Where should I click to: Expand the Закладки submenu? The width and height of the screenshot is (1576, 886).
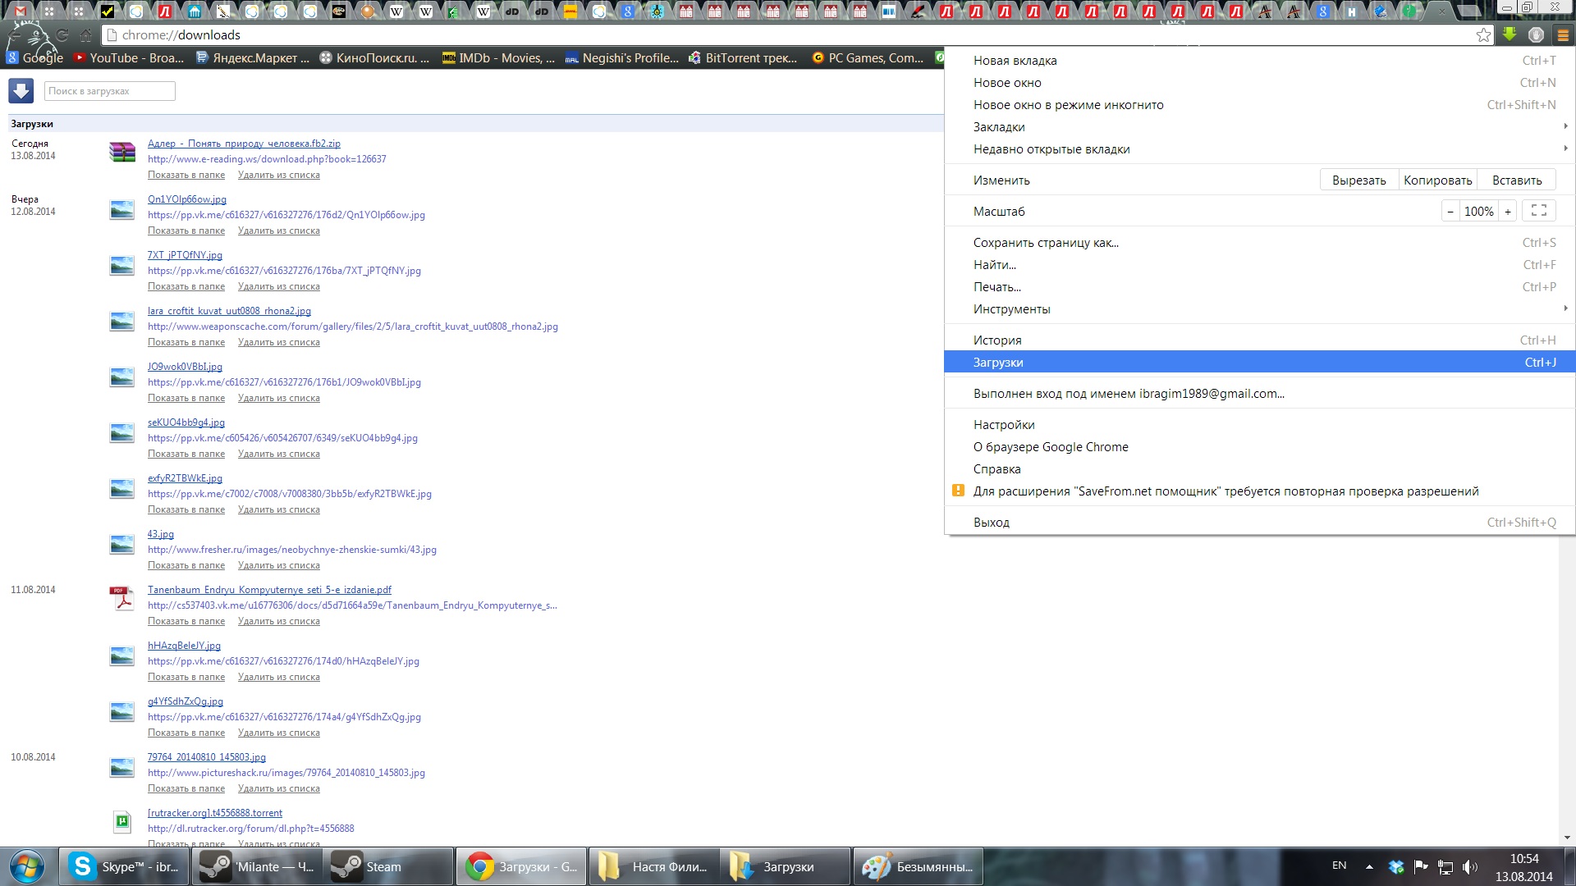(1259, 127)
